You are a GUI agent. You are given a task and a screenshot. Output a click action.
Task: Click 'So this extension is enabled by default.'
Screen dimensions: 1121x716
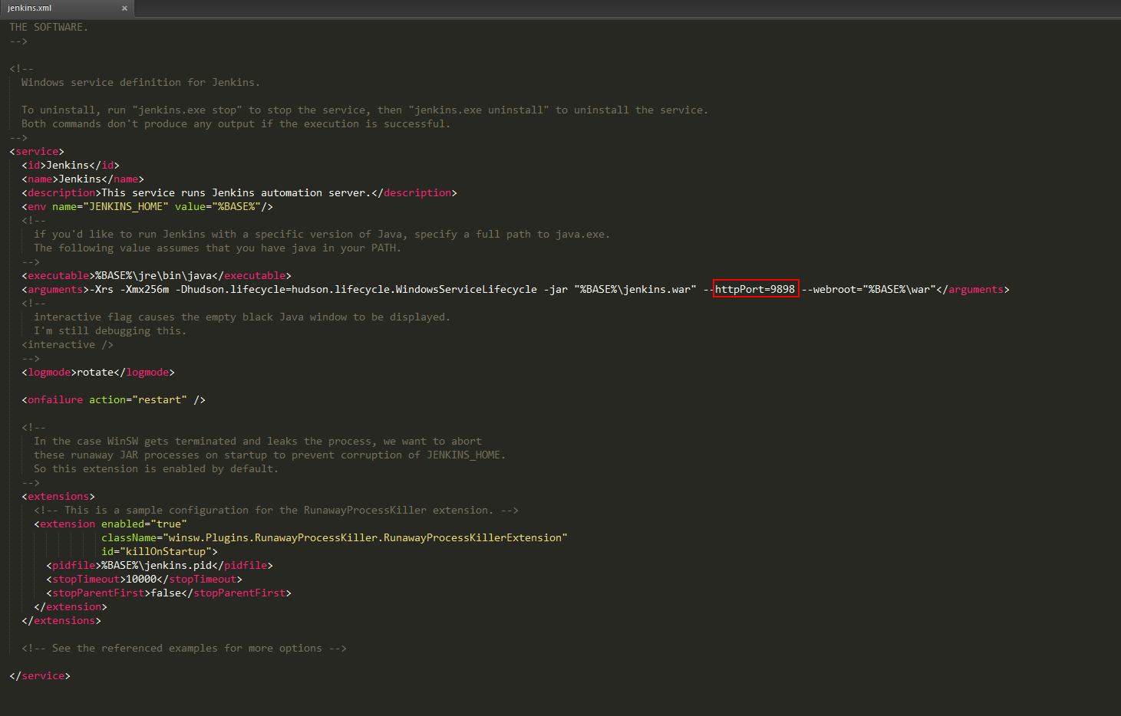pos(156,468)
